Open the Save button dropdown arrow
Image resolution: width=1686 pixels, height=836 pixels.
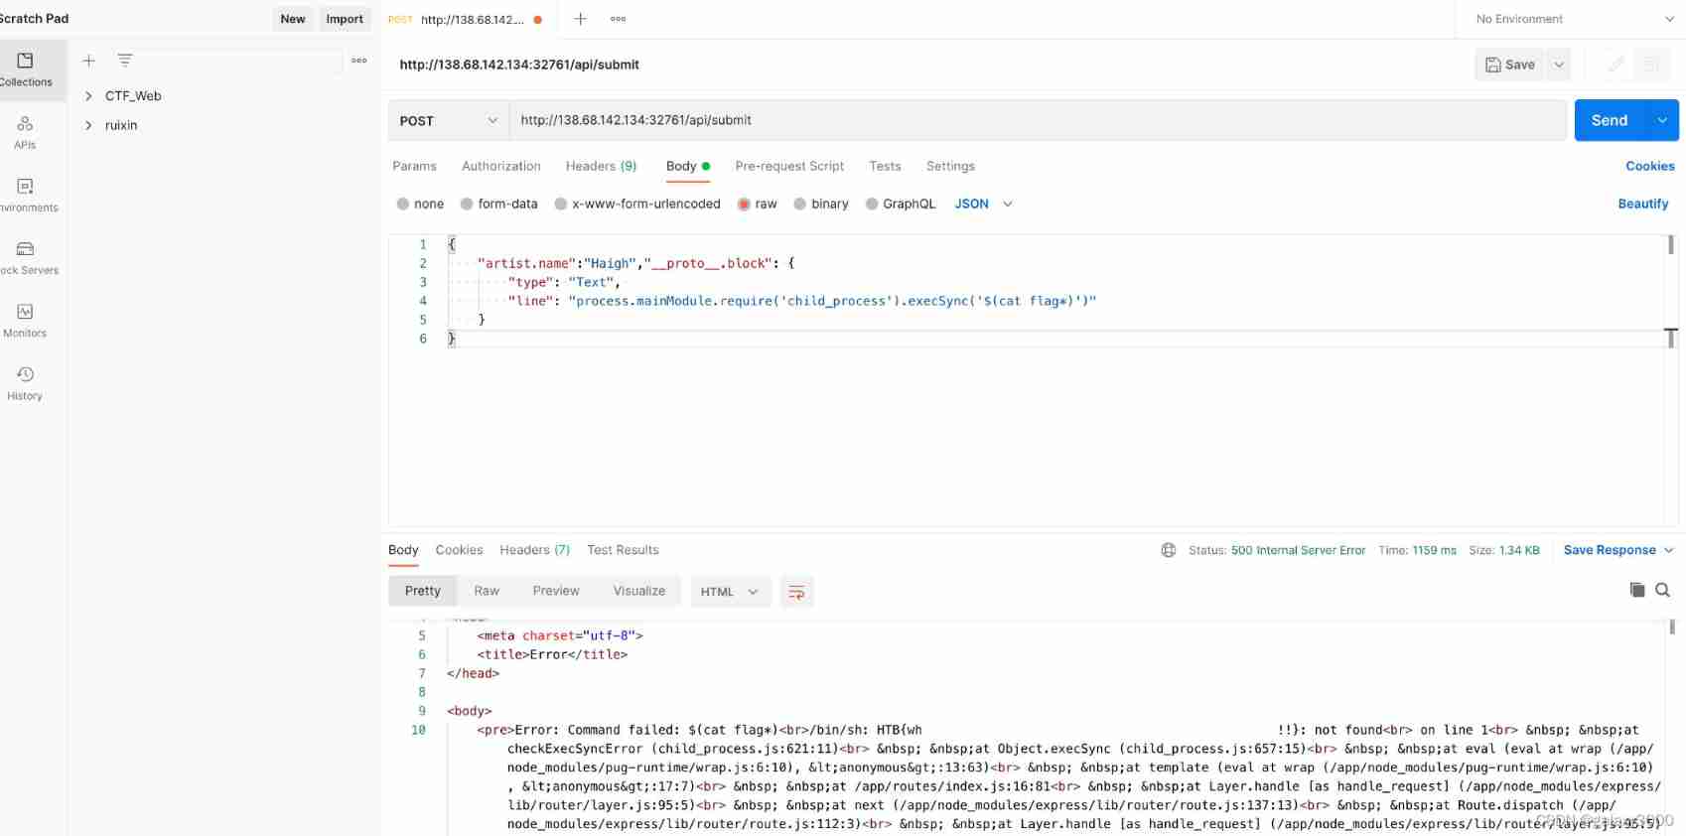click(1559, 65)
